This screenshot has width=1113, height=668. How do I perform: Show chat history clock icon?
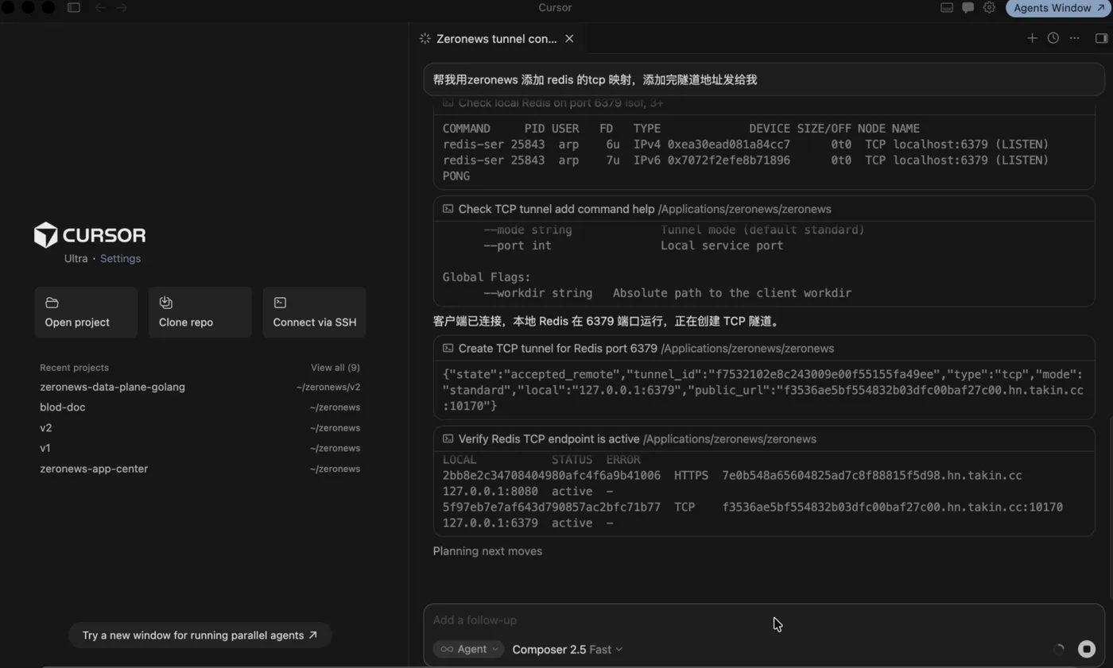click(1053, 38)
